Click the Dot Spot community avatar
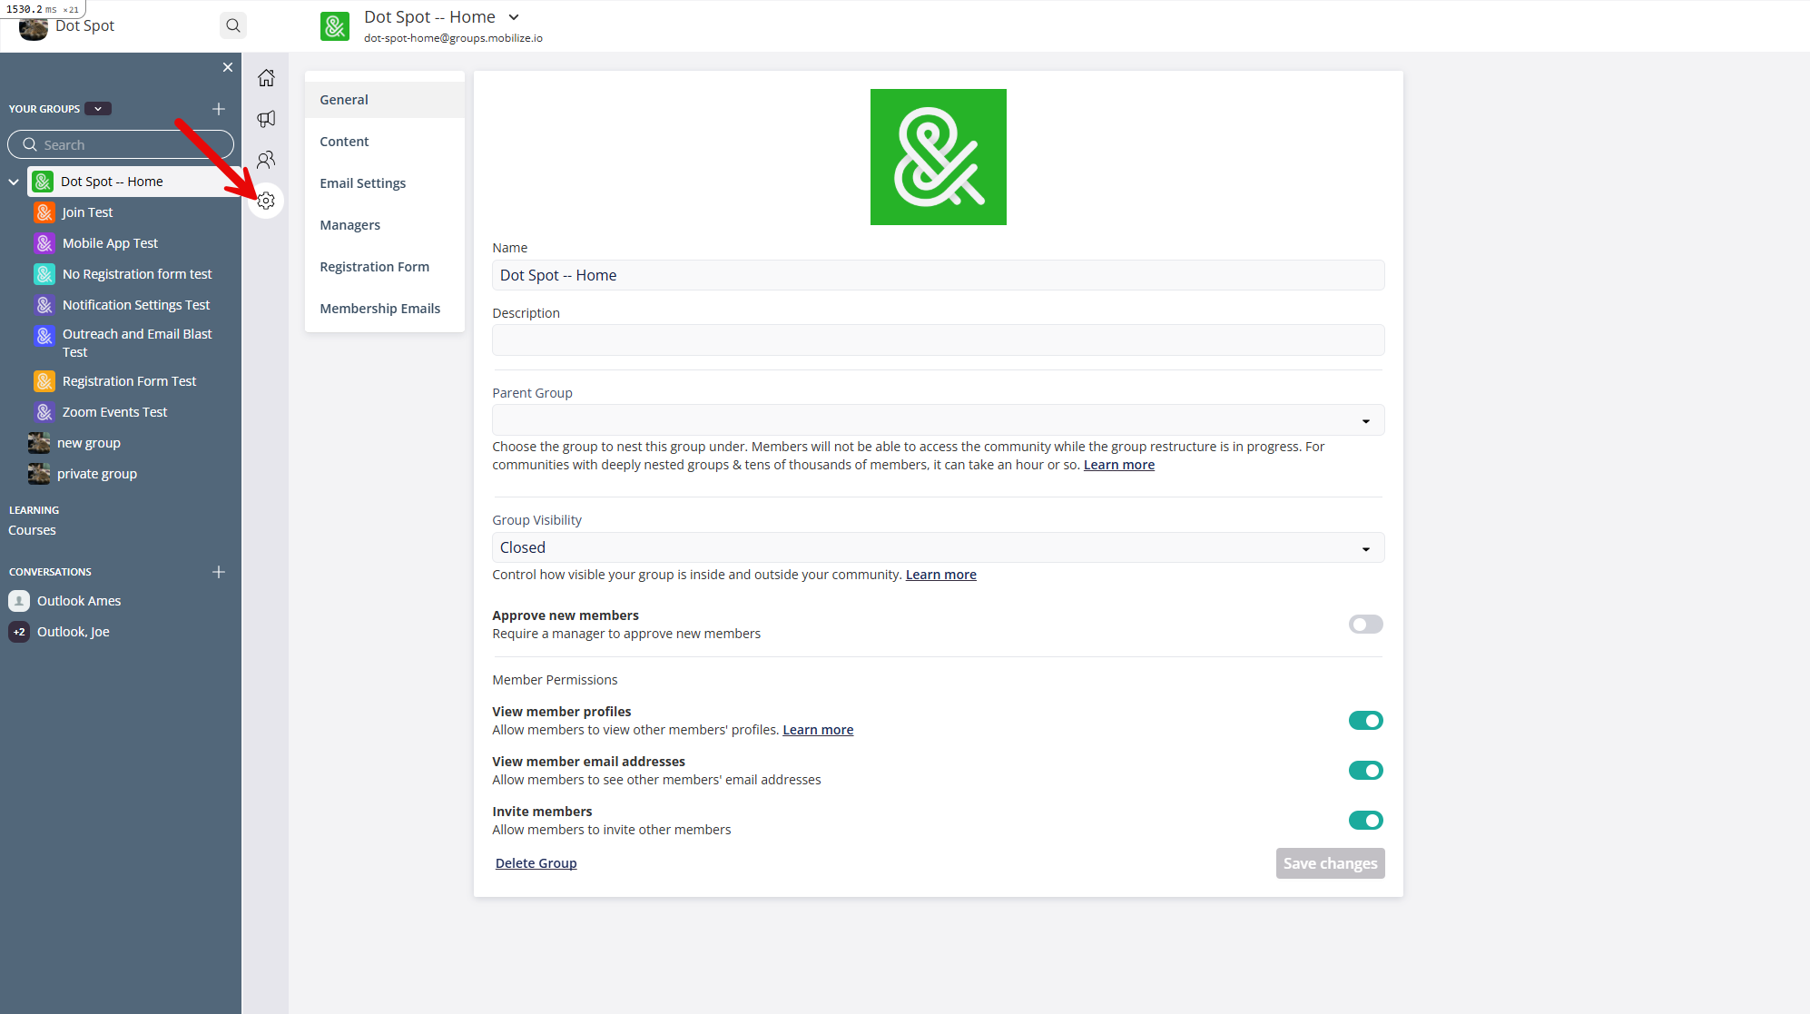This screenshot has width=1810, height=1014. [x=34, y=29]
